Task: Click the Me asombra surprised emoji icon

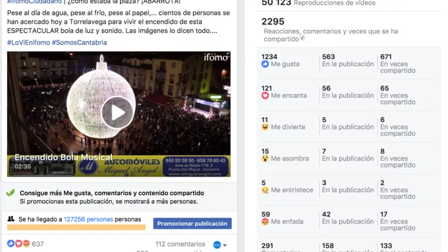Action: tap(265, 158)
